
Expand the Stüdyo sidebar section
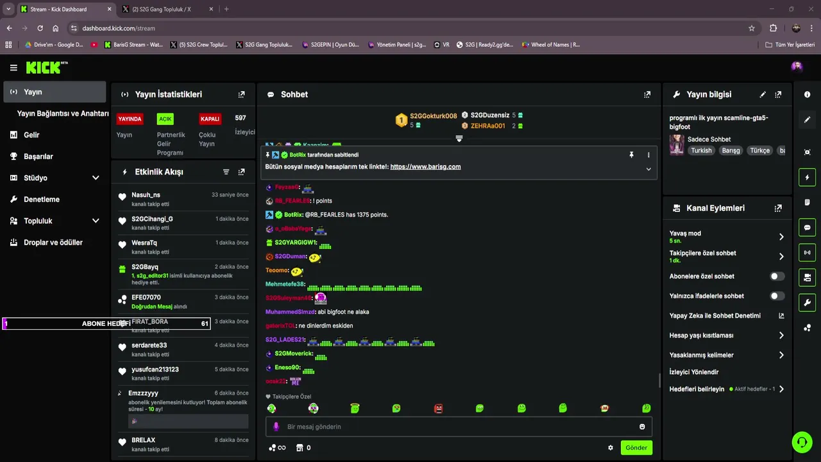pyautogui.click(x=96, y=178)
